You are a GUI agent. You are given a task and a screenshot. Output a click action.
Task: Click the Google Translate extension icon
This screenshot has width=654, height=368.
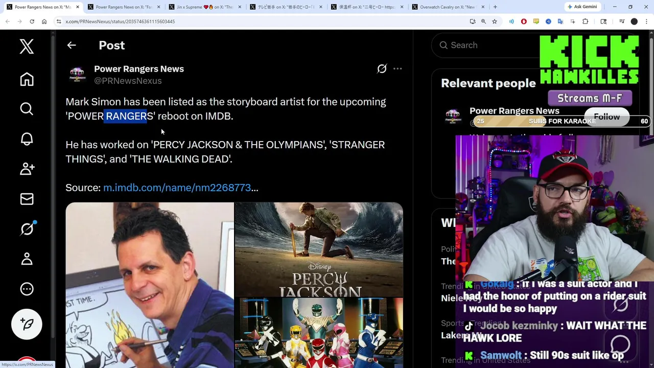560,21
